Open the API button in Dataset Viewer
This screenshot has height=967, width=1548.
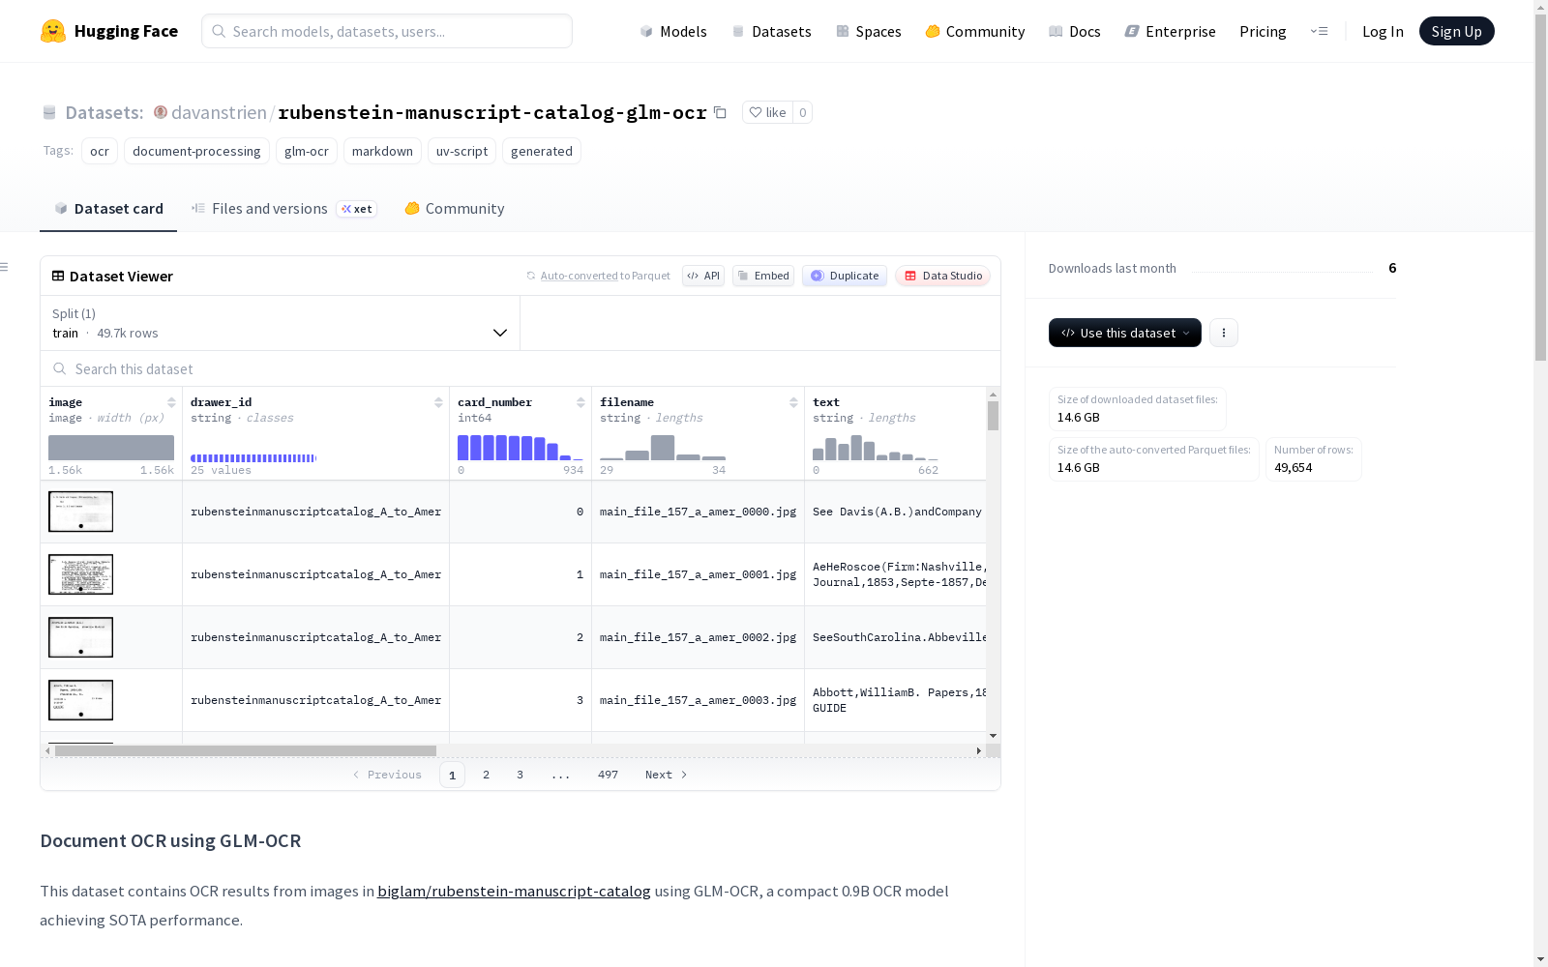click(703, 276)
